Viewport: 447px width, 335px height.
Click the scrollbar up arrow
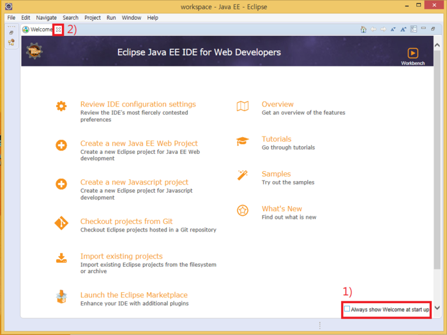click(x=437, y=45)
